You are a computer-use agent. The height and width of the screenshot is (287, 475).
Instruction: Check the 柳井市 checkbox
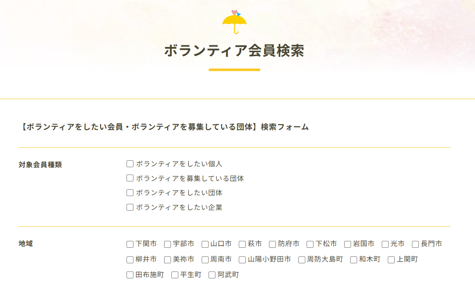click(x=129, y=259)
